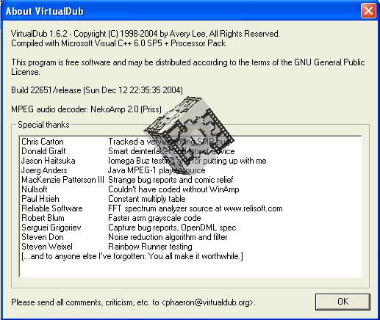Select the Steven Don entry
380x320 pixels.
(x=190, y=237)
